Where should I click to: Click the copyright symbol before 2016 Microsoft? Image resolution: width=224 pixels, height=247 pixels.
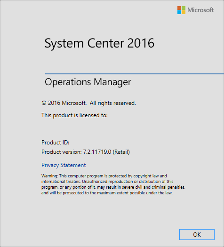(44, 103)
